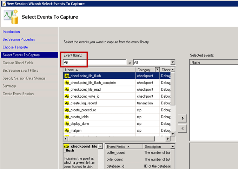Open the Set Session Properties page
238x169 pixels.
(x=19, y=39)
